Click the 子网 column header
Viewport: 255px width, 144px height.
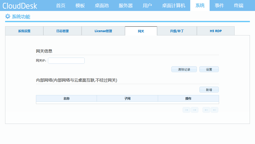[x=127, y=98]
